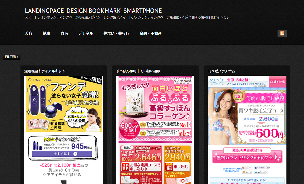Click the 勧誘なし追加料金0円 label
This screenshot has width=304, height=184.
[x=247, y=150]
